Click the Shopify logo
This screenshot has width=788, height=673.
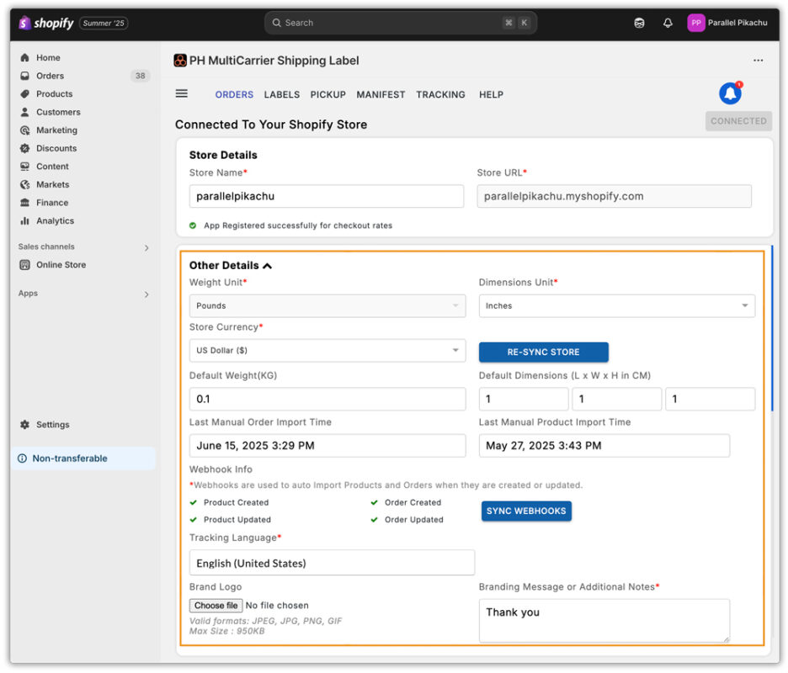[45, 23]
